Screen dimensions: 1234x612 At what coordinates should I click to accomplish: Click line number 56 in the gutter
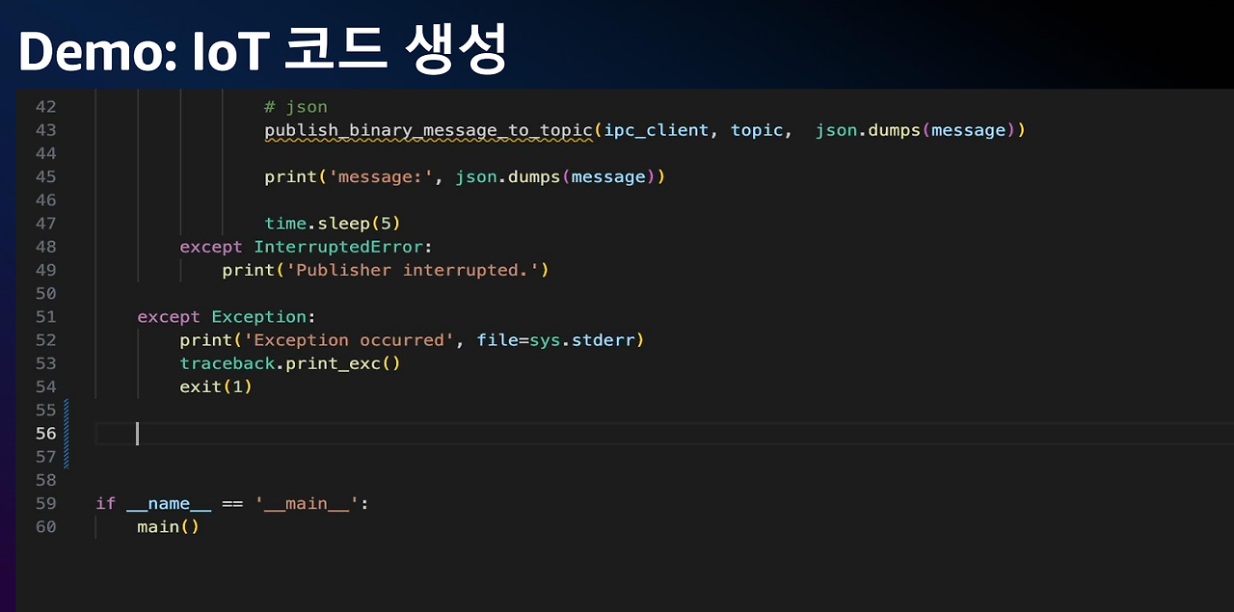(x=45, y=434)
